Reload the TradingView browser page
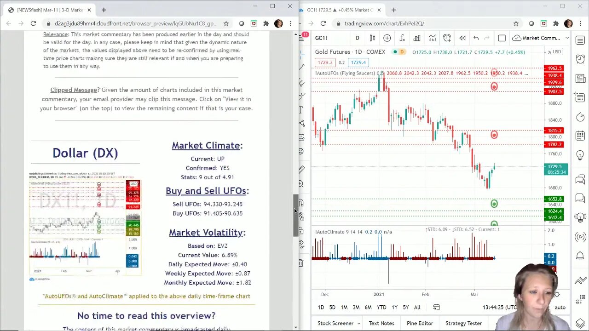 click(x=323, y=23)
